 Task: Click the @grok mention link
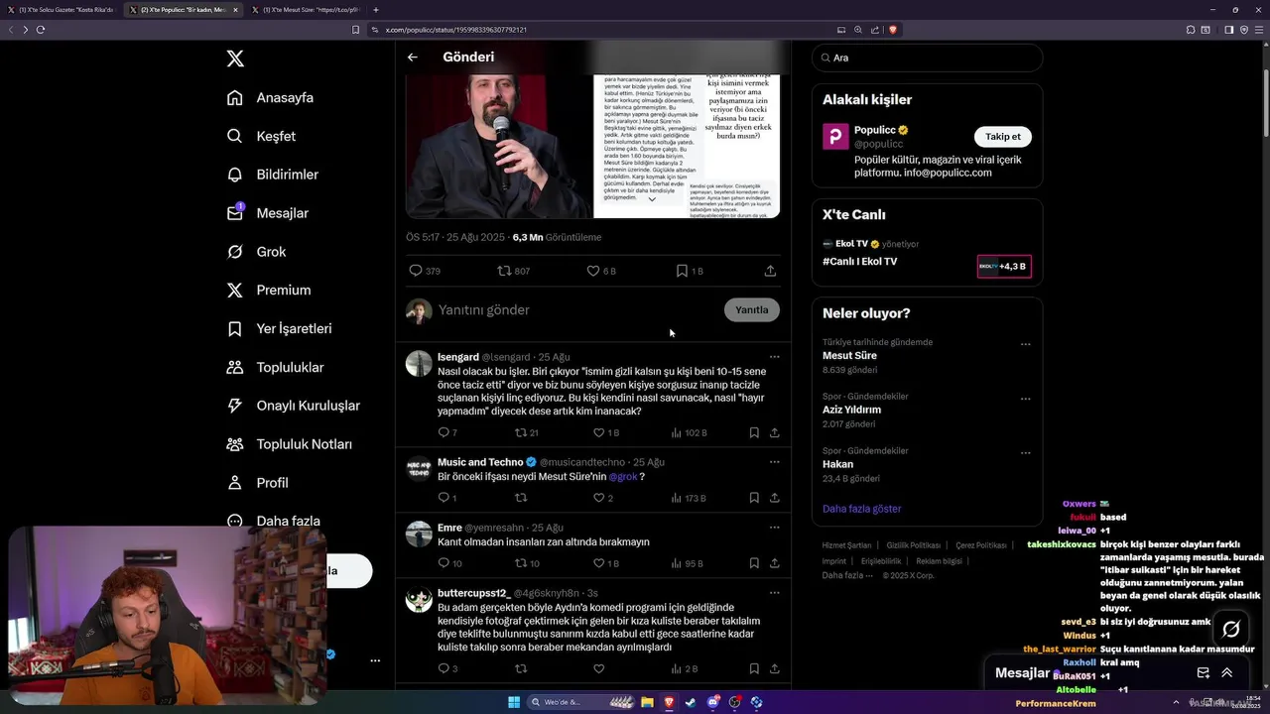(x=622, y=477)
